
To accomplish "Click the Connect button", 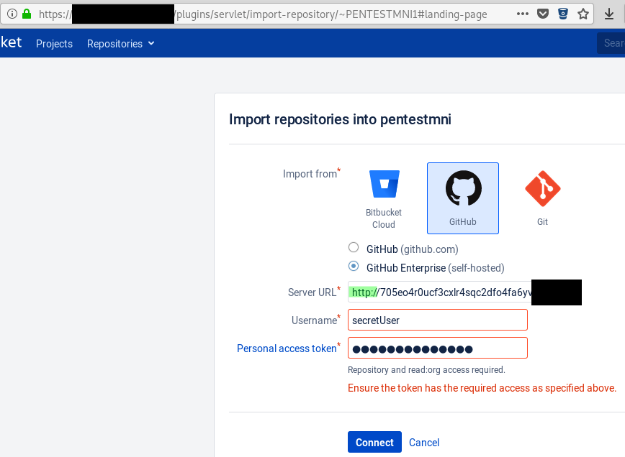I will coord(374,442).
